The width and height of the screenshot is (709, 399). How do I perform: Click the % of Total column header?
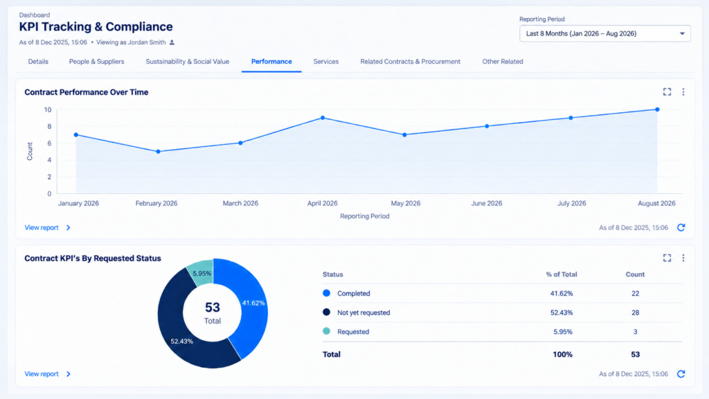pos(561,274)
